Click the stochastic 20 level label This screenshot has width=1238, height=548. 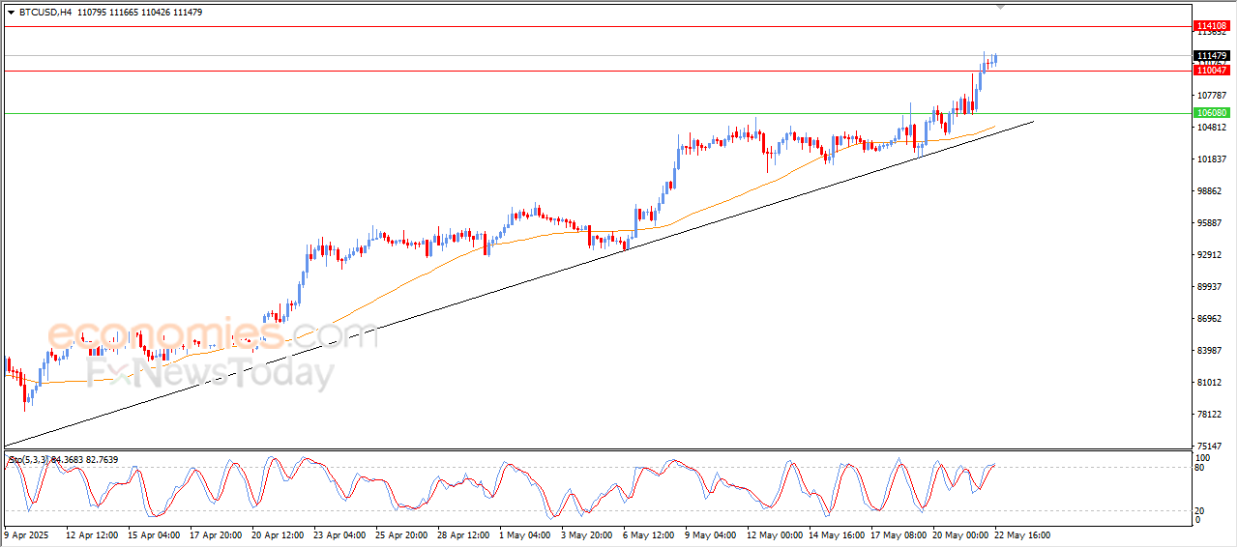coord(1200,510)
